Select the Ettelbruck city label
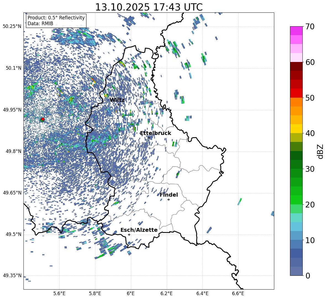The height and width of the screenshot is (299, 327). coord(155,133)
